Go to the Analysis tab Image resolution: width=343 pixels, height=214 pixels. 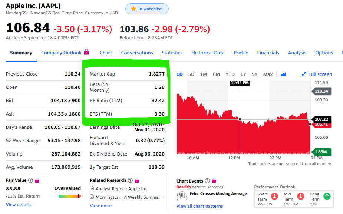tap(297, 53)
